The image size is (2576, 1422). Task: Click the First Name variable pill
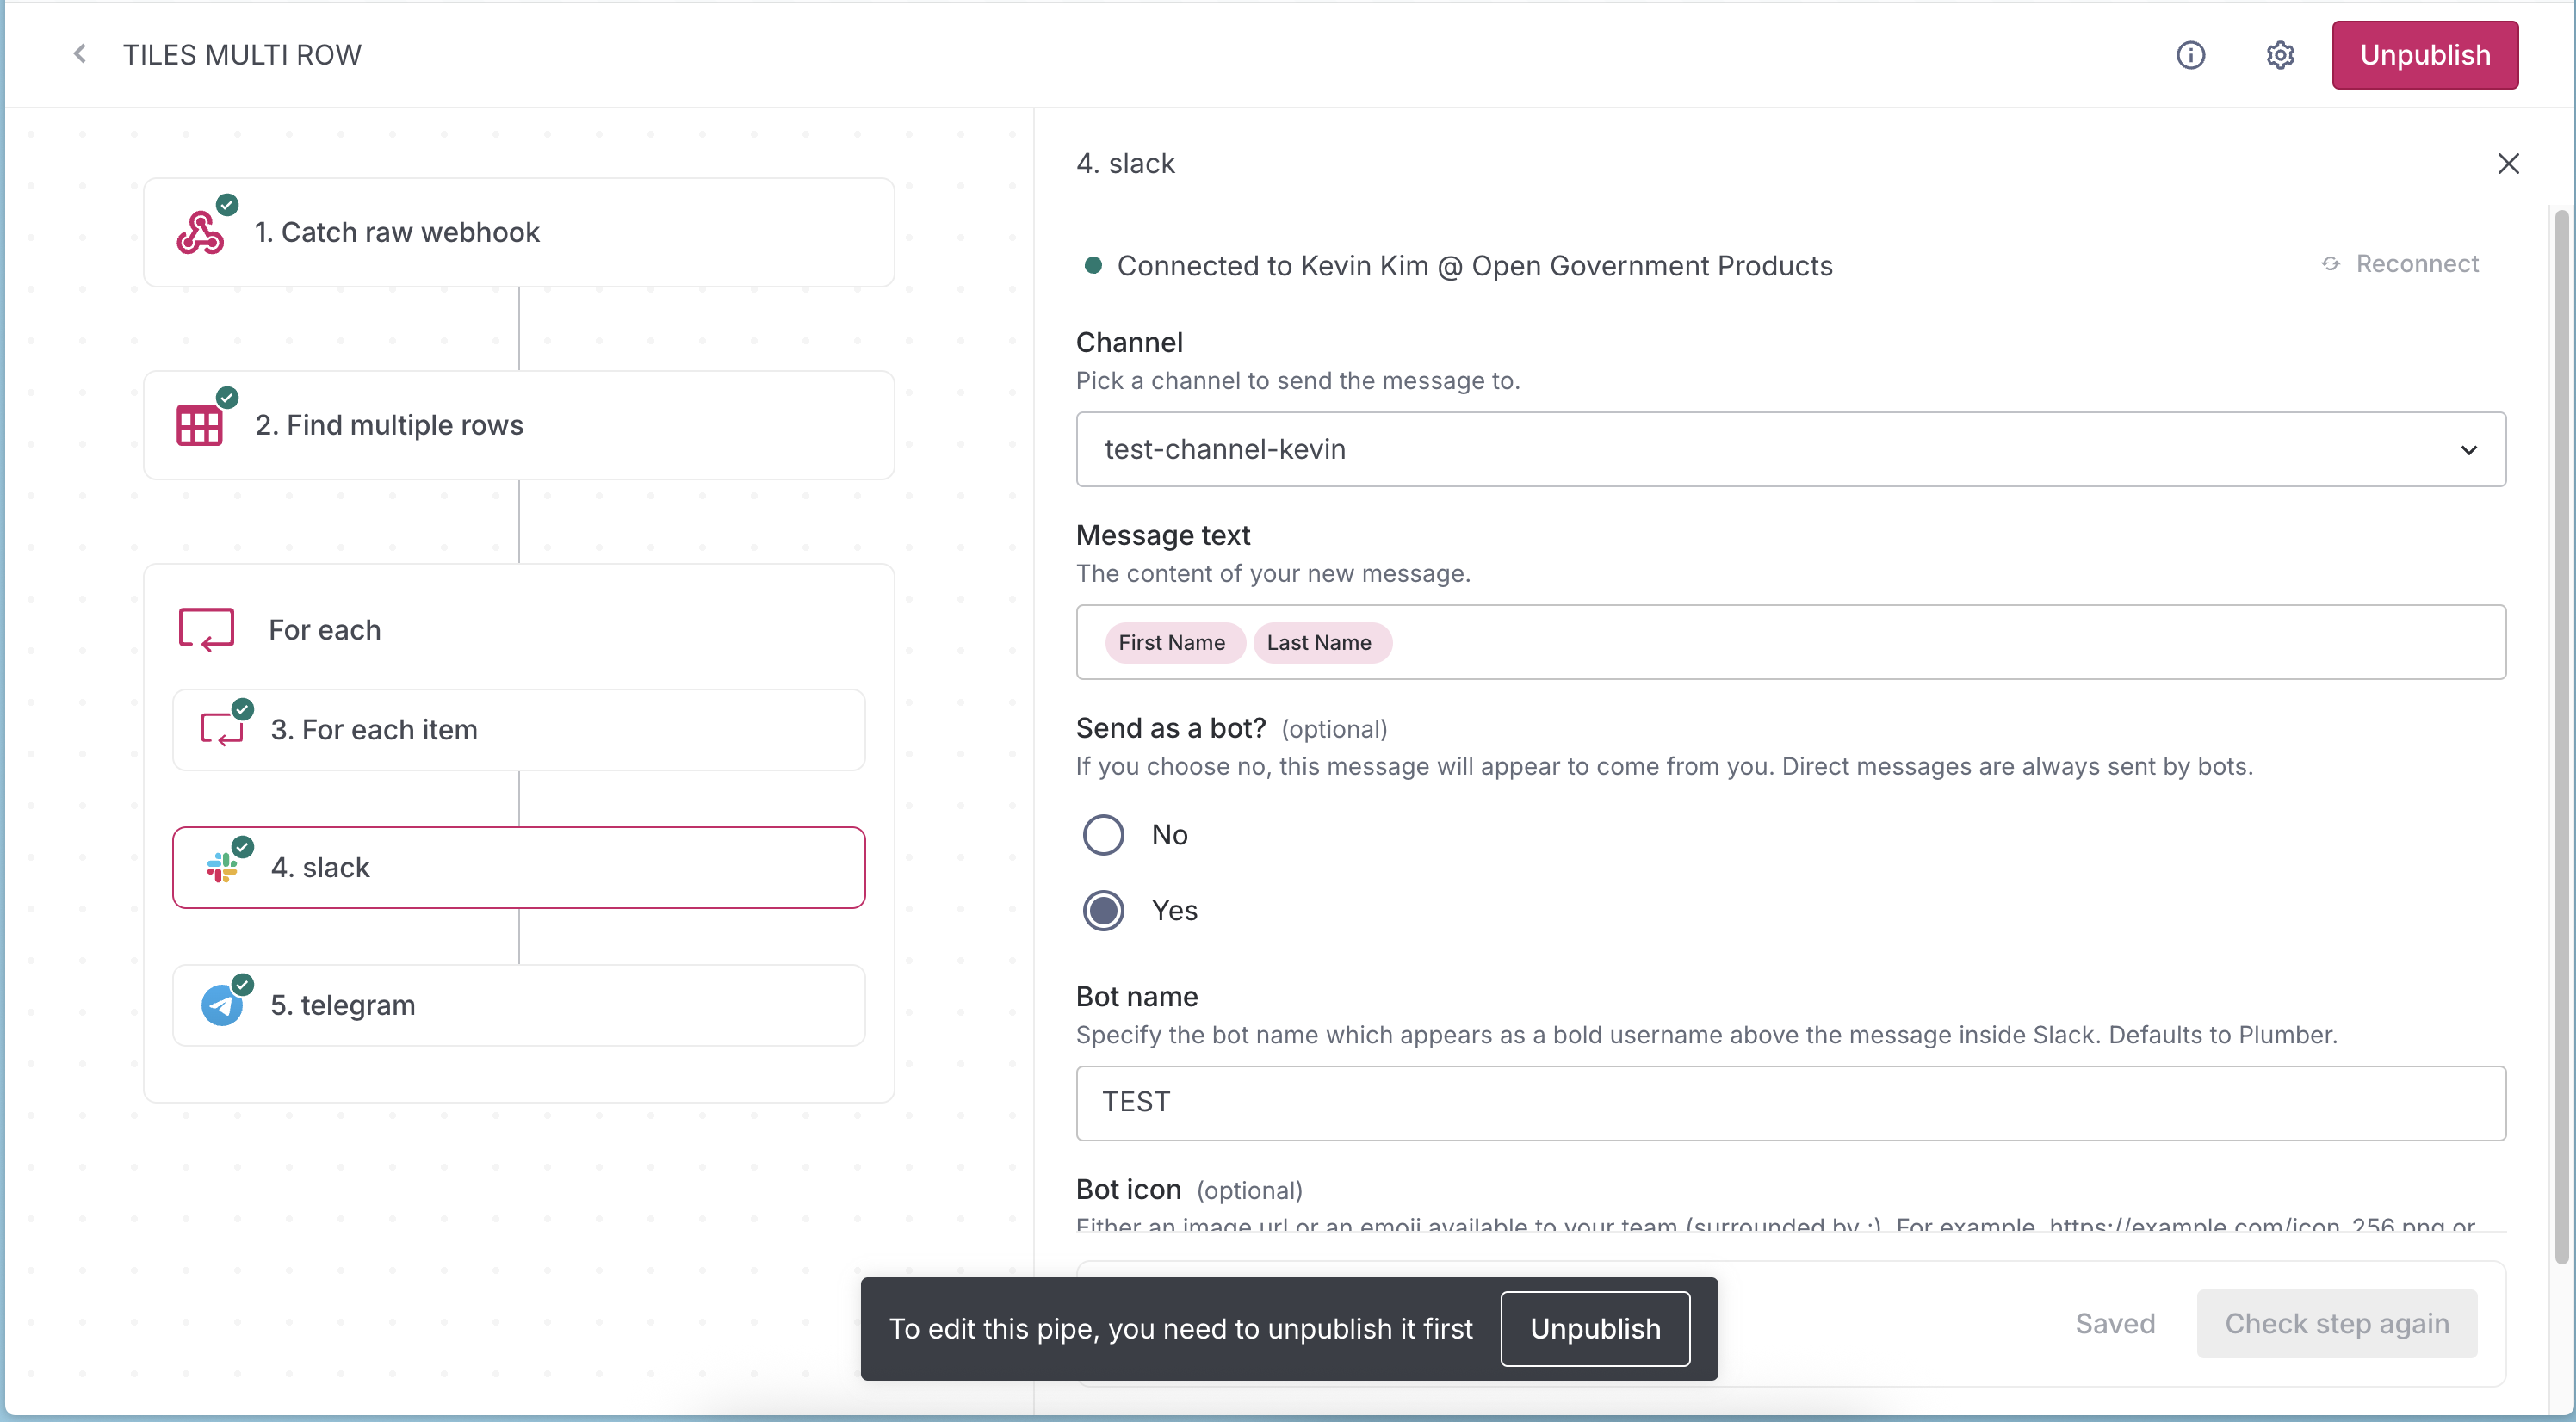pyautogui.click(x=1171, y=643)
